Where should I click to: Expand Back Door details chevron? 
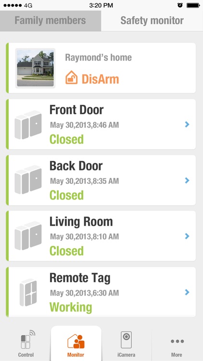point(187,180)
